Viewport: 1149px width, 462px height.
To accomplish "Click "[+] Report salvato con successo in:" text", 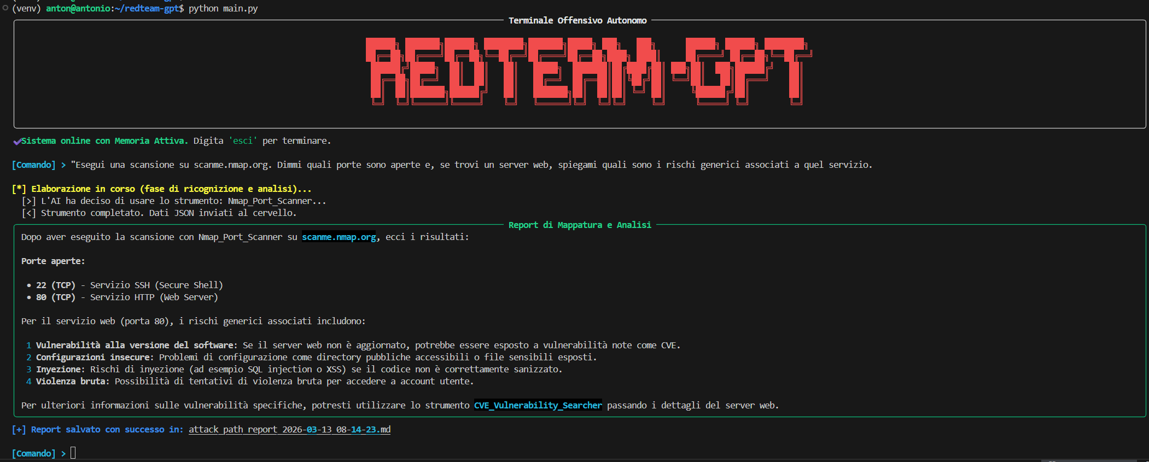I will (x=98, y=430).
